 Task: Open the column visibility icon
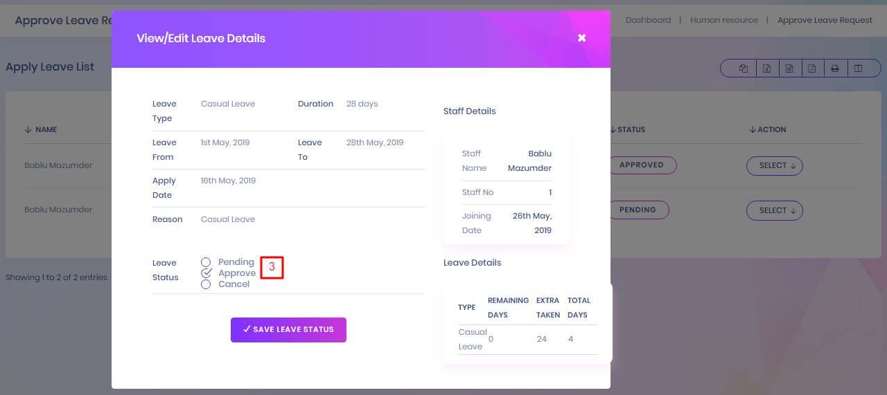tap(858, 68)
